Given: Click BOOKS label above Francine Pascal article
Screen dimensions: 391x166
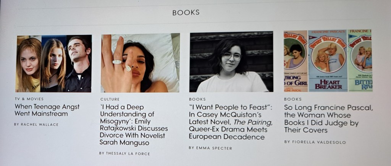Looking at the screenshot, I should pos(292,99).
